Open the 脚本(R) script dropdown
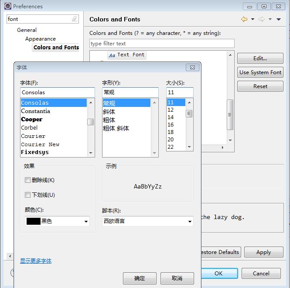Image resolution: width=290 pixels, height=288 pixels. tap(190, 221)
